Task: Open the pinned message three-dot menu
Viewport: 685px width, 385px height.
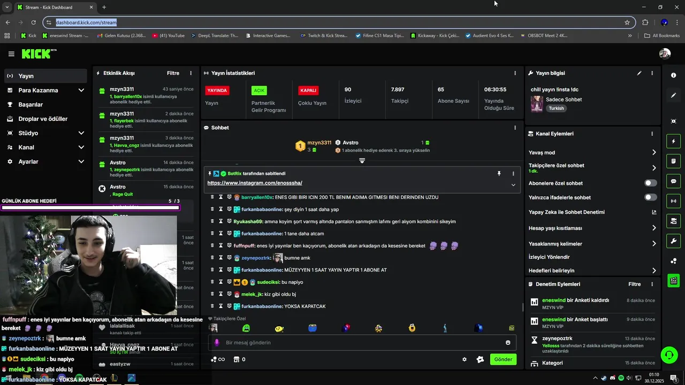Action: (x=513, y=174)
